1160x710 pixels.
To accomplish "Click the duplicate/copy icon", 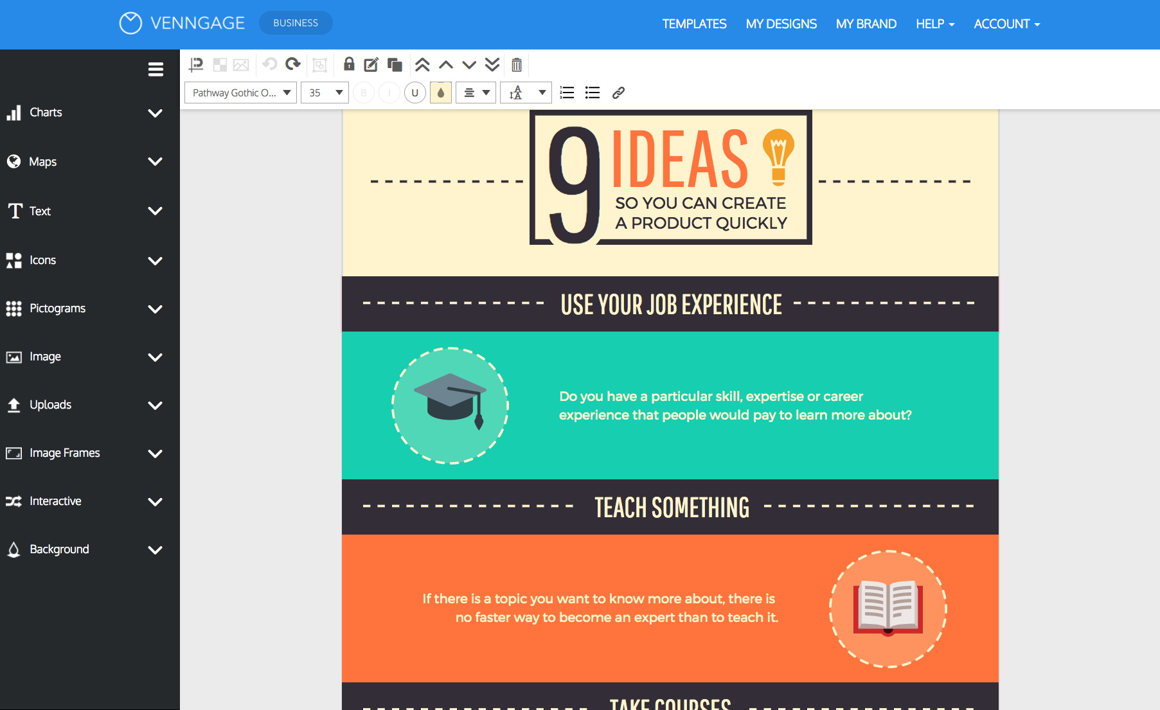I will [395, 64].
